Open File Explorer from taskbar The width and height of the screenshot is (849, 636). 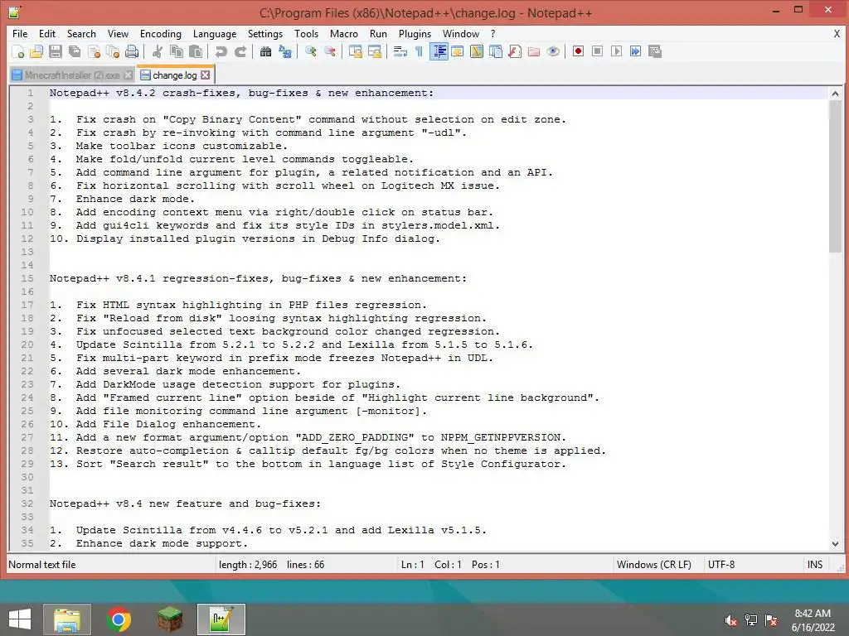pyautogui.click(x=67, y=619)
